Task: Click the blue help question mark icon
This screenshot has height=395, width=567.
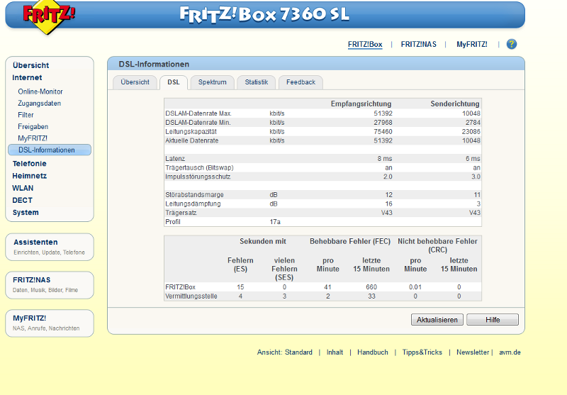Action: 511,44
